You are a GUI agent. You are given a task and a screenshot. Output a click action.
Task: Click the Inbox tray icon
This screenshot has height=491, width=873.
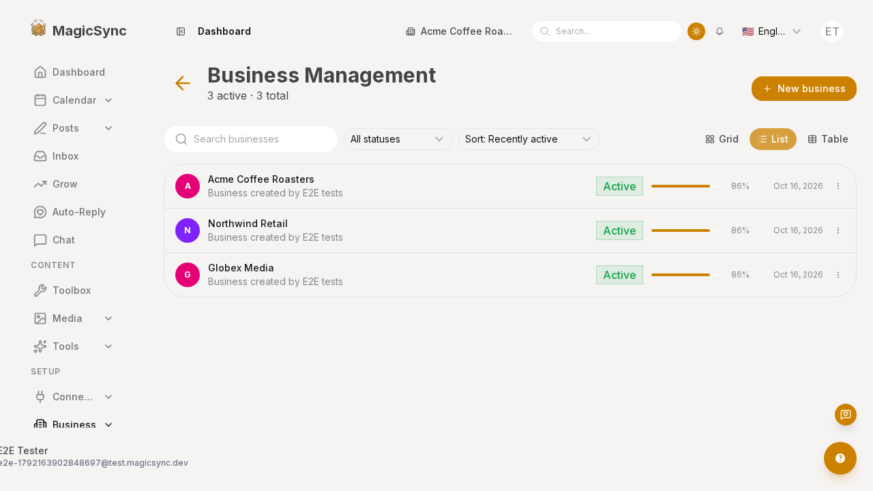[40, 156]
